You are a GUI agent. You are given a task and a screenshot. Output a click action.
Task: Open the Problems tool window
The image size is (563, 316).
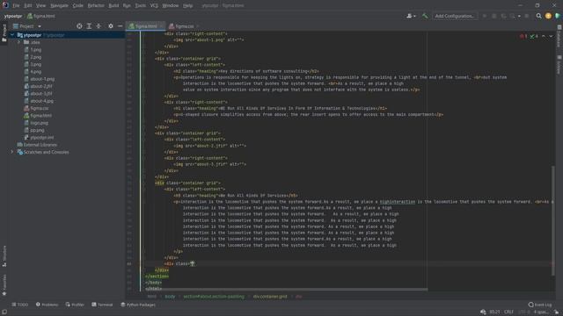47,305
